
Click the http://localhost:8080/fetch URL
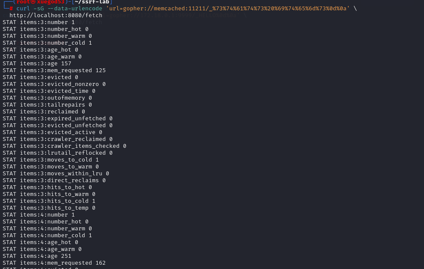56,15
